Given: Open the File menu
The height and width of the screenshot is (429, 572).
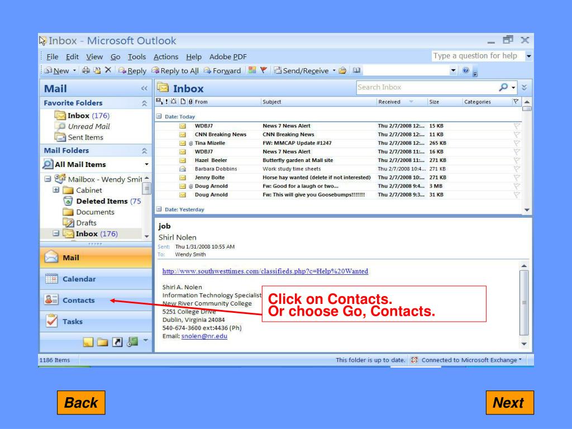Looking at the screenshot, I should [x=52, y=57].
